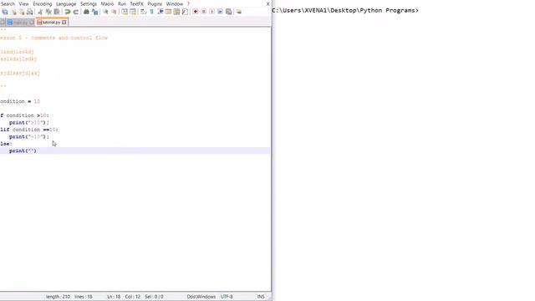Screen dimensions: 535x301
Task: Click the Save Recorded Macro icon
Action: [x=228, y=12]
